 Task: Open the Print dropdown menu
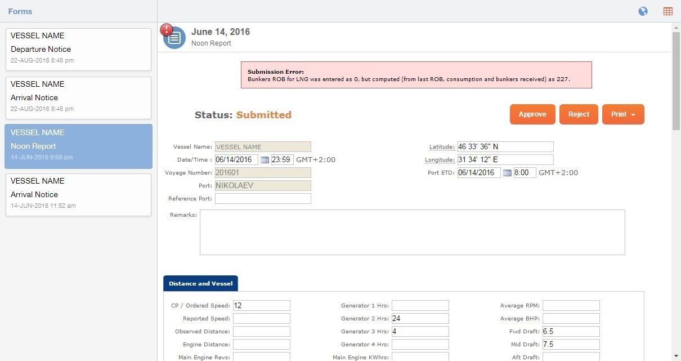623,114
